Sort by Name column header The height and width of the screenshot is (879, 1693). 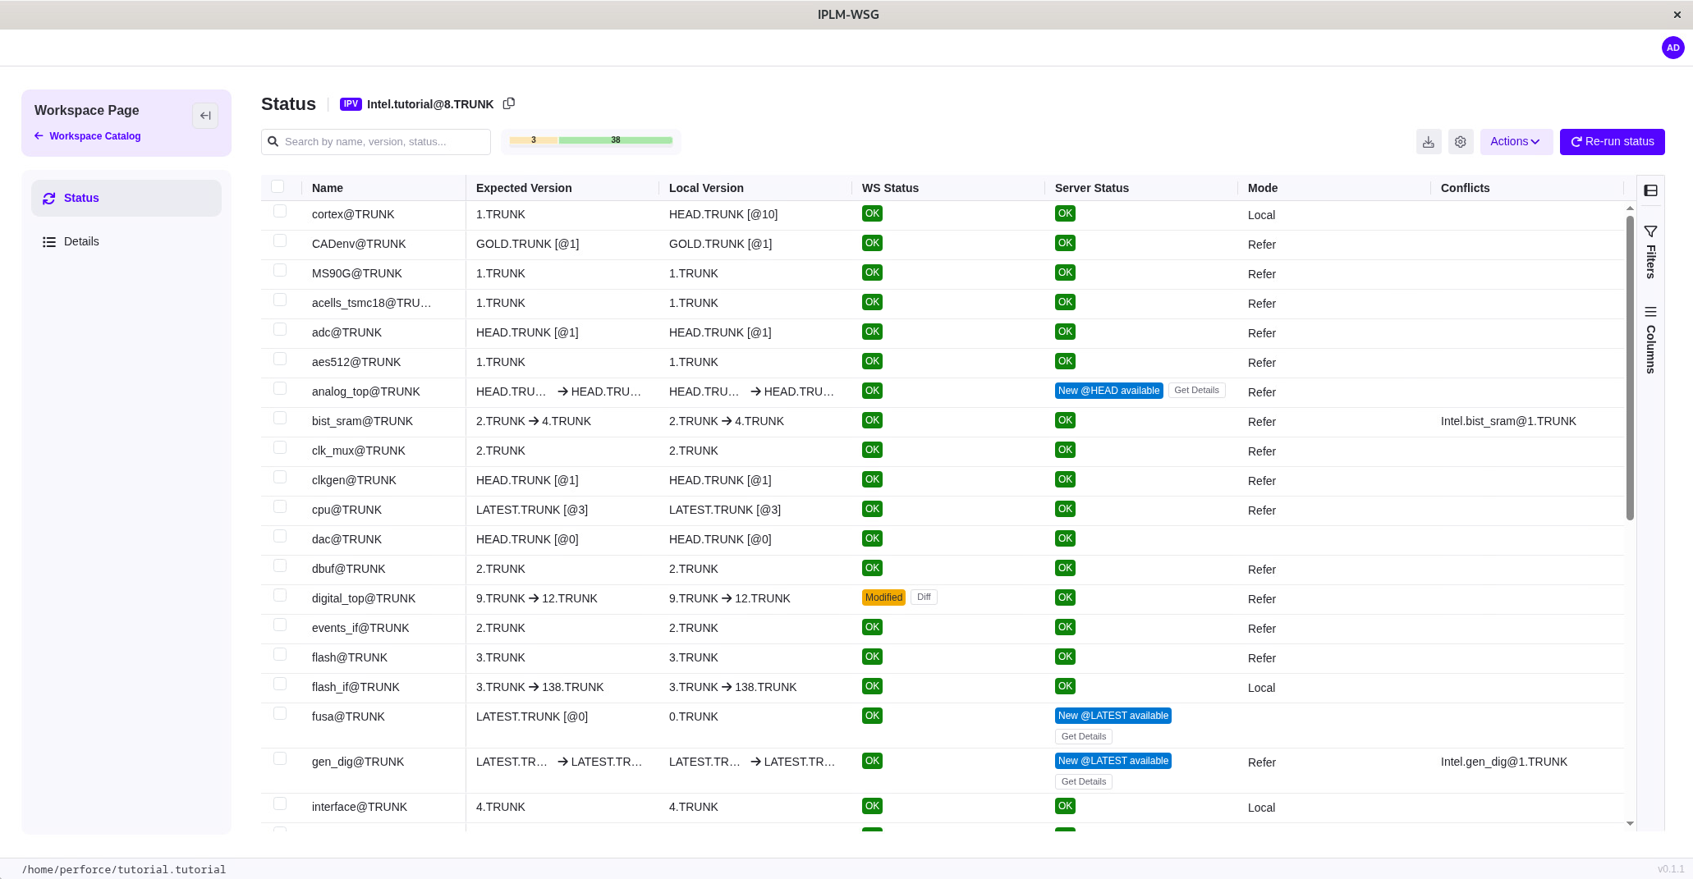[x=328, y=188]
